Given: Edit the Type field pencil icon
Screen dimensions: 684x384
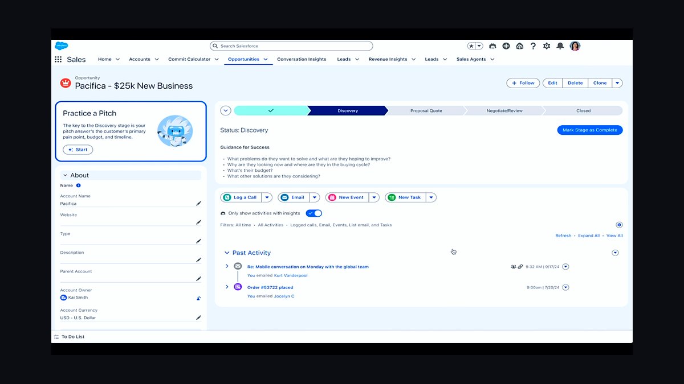Looking at the screenshot, I should 198,241.
